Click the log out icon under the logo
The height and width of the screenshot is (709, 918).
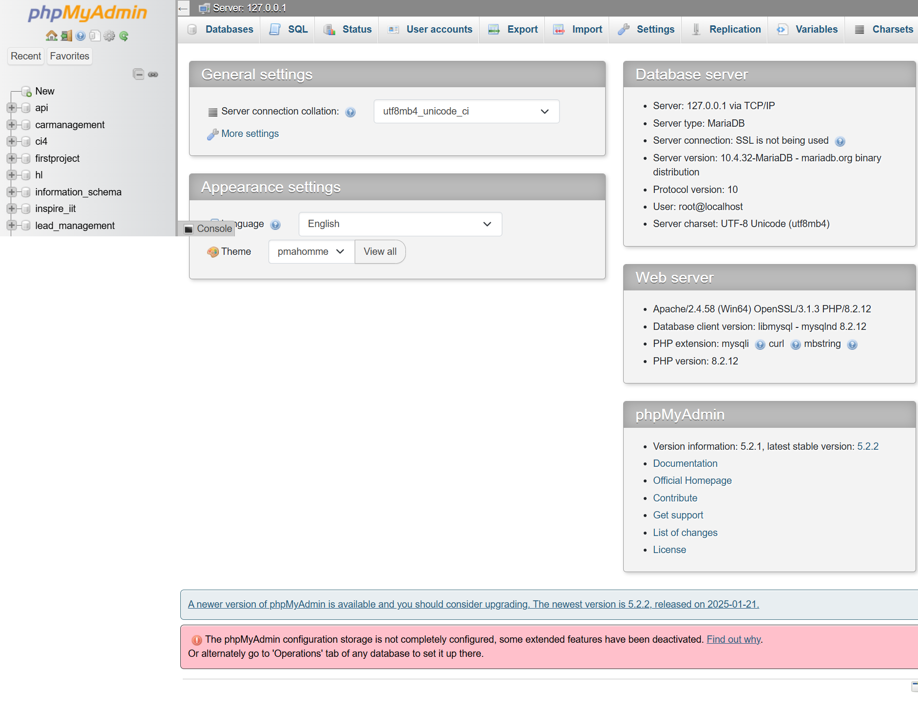click(x=66, y=36)
